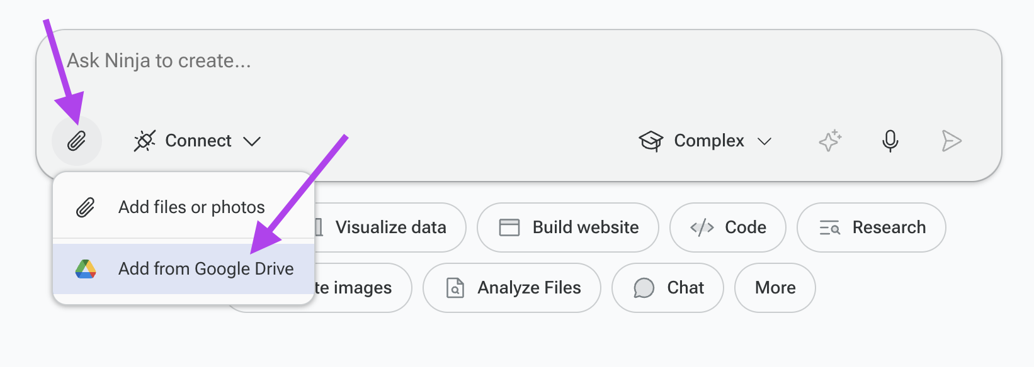
Task: Click the paperclip icon in dropdown menu
Action: pyautogui.click(x=86, y=207)
